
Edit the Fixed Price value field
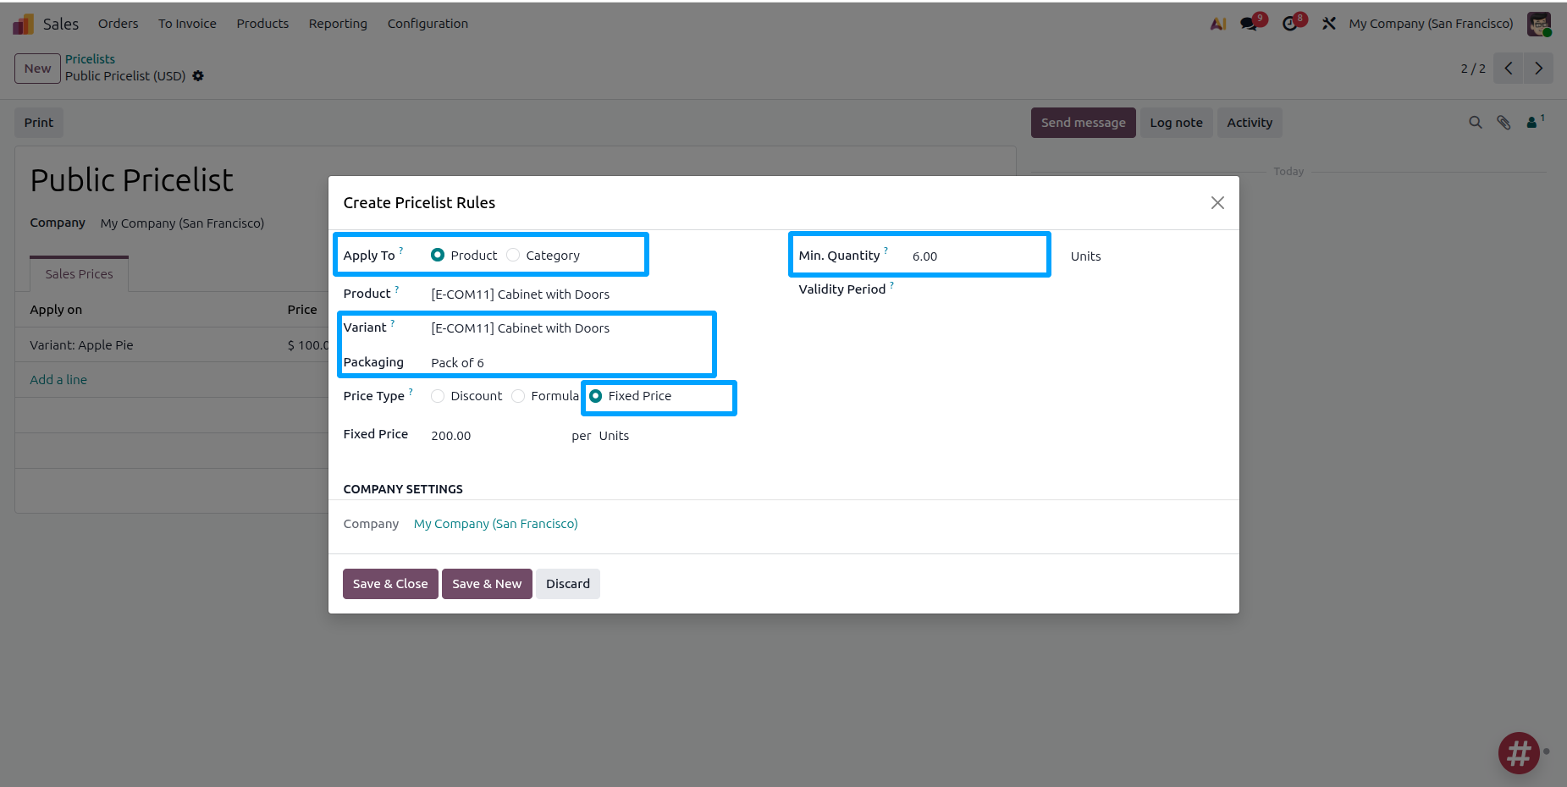point(451,435)
